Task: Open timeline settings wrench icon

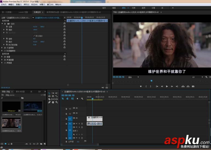Action: pos(82,99)
